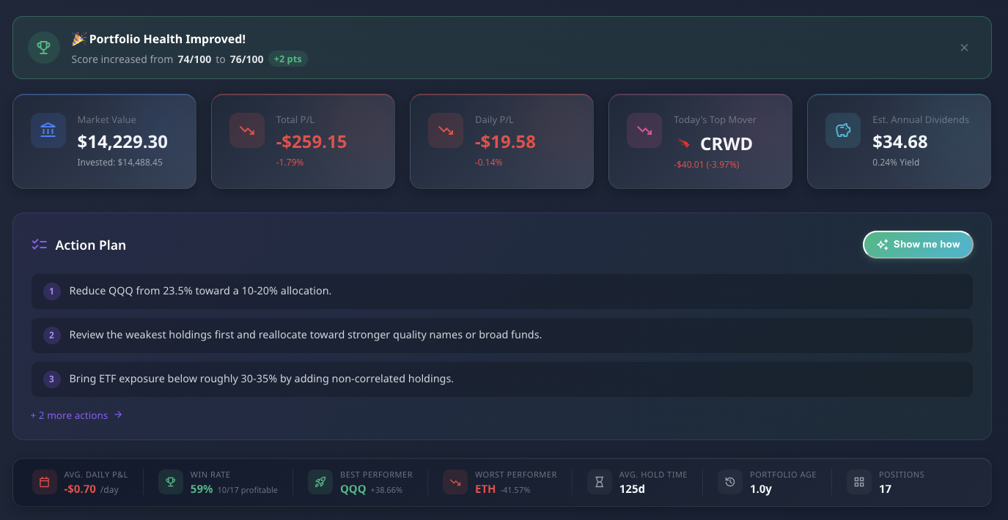Image resolution: width=1008 pixels, height=520 pixels.
Task: Click the 'Show me how' button
Action: pos(918,245)
